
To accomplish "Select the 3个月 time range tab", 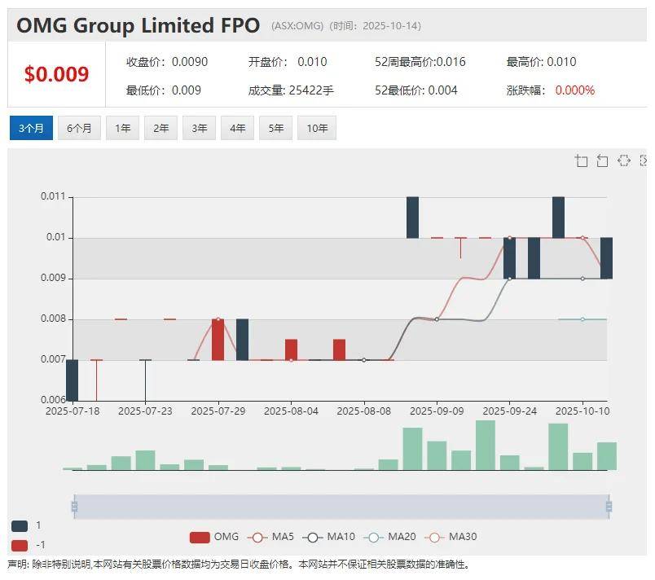I will (x=31, y=129).
